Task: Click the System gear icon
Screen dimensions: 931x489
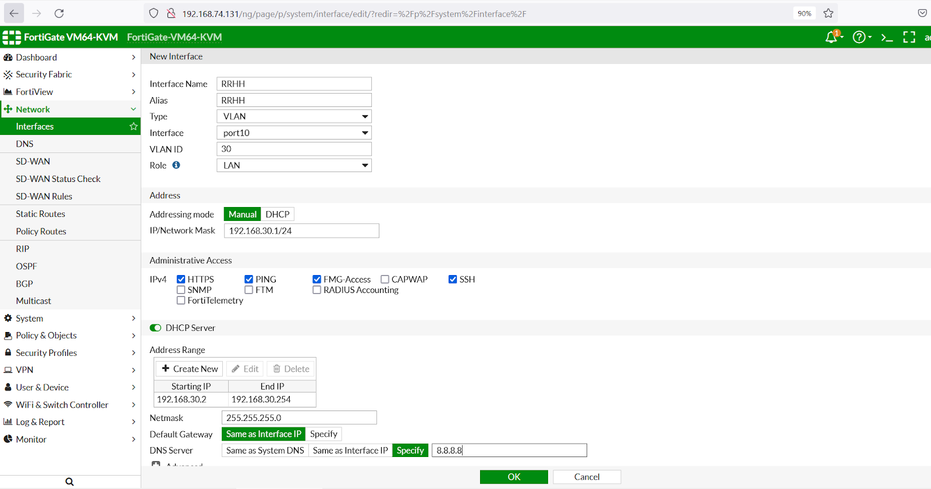Action: click(8, 318)
